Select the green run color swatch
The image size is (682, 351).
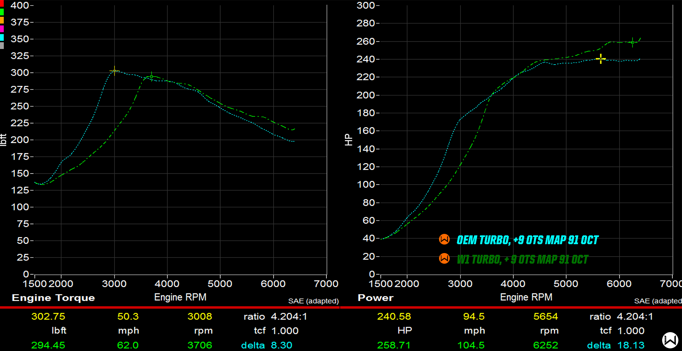(1, 12)
